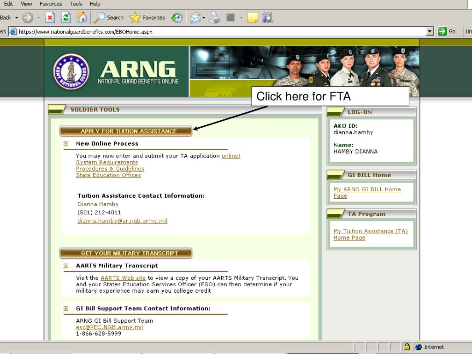Print the page using the printer icon
The width and height of the screenshot is (472, 354).
(x=215, y=18)
